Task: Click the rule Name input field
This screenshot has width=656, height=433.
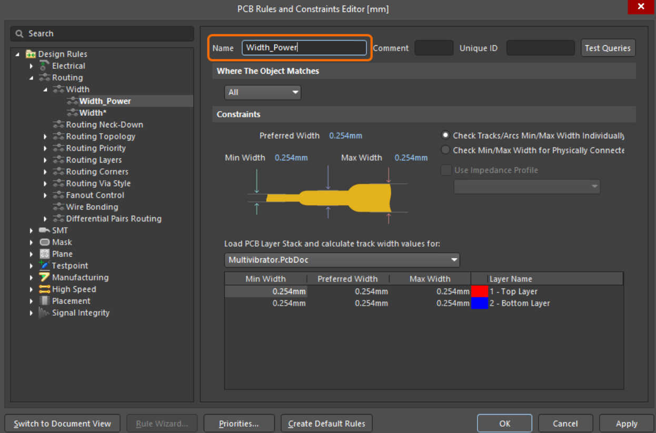Action: point(304,48)
